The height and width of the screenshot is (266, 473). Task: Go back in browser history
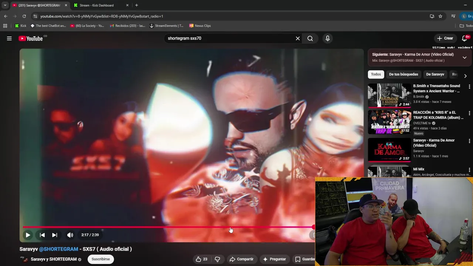(6, 16)
